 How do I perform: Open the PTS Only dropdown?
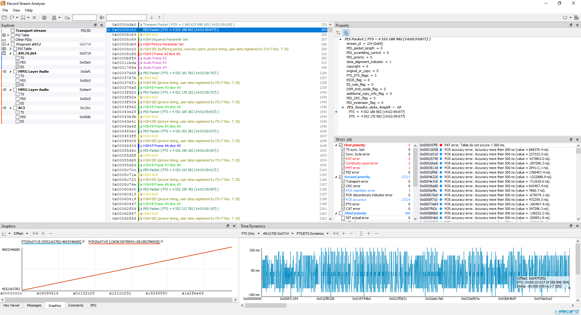click(x=250, y=233)
